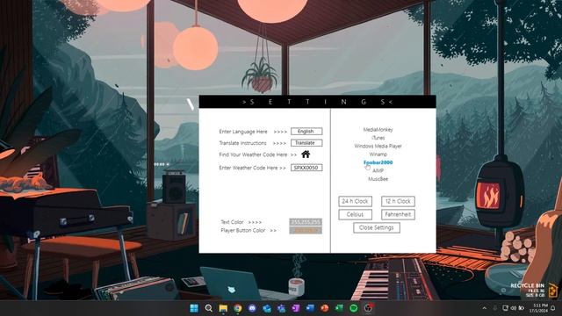
Task: Choose MediaMonkey as the media player
Action: (378, 130)
